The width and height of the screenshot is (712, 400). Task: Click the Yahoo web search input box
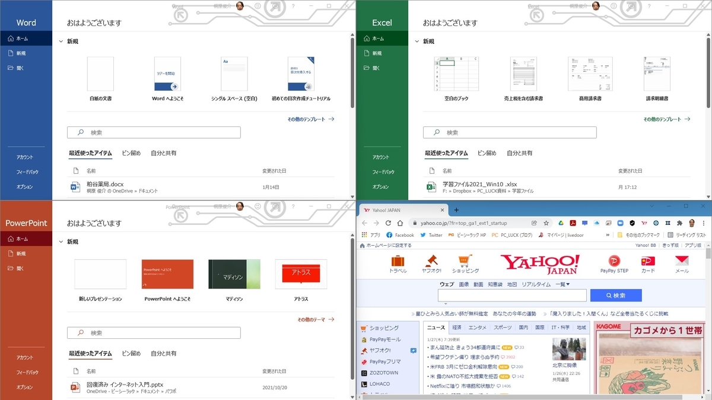[x=512, y=295]
